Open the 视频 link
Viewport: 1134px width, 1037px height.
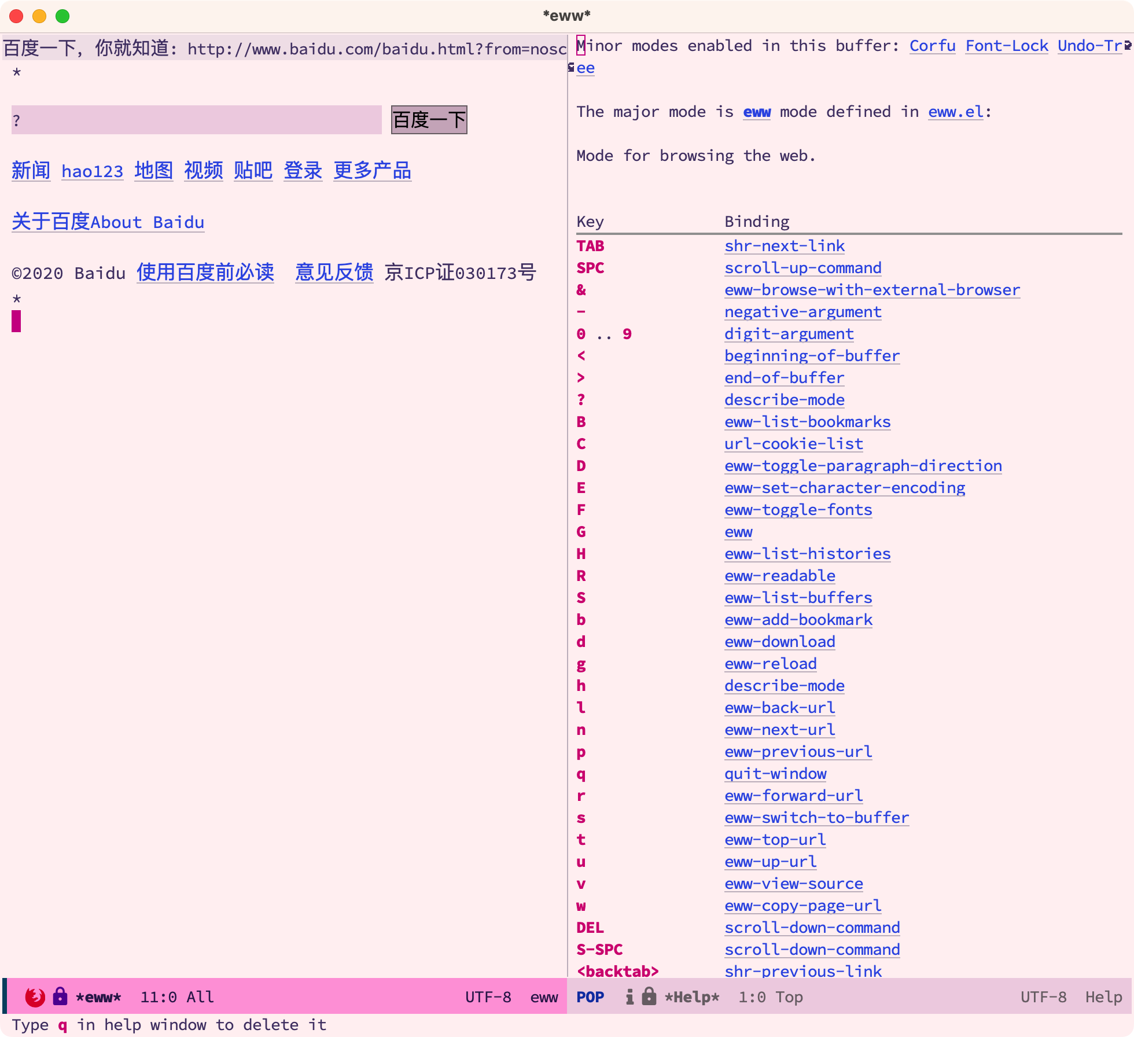(204, 171)
